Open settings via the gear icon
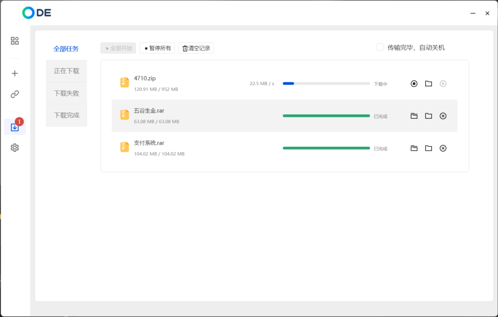Viewport: 498px width, 317px height. [15, 148]
